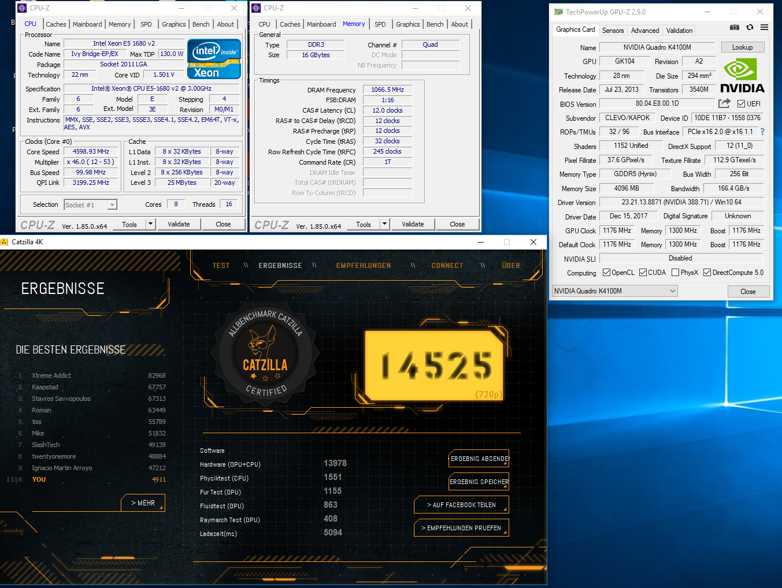Expand Tools dropdown arrow in CPU-Z Memory window
Viewport: 782px width, 588px height.
point(384,224)
